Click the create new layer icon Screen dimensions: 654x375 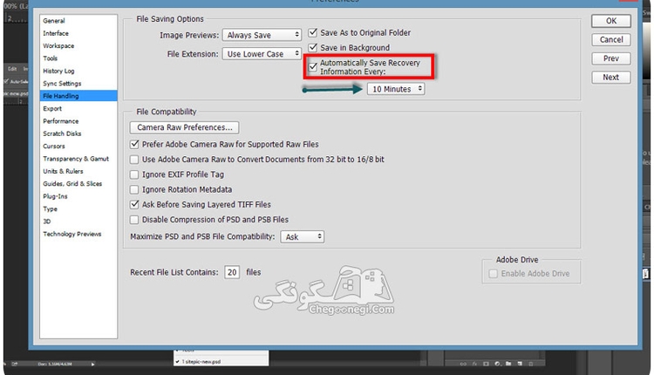point(520,364)
